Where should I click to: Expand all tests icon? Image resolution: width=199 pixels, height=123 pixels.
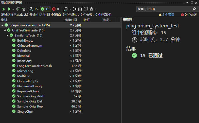coord(80,9)
